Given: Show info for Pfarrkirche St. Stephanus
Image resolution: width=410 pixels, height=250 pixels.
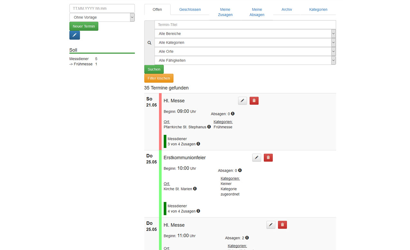Looking at the screenshot, I should tap(209, 127).
